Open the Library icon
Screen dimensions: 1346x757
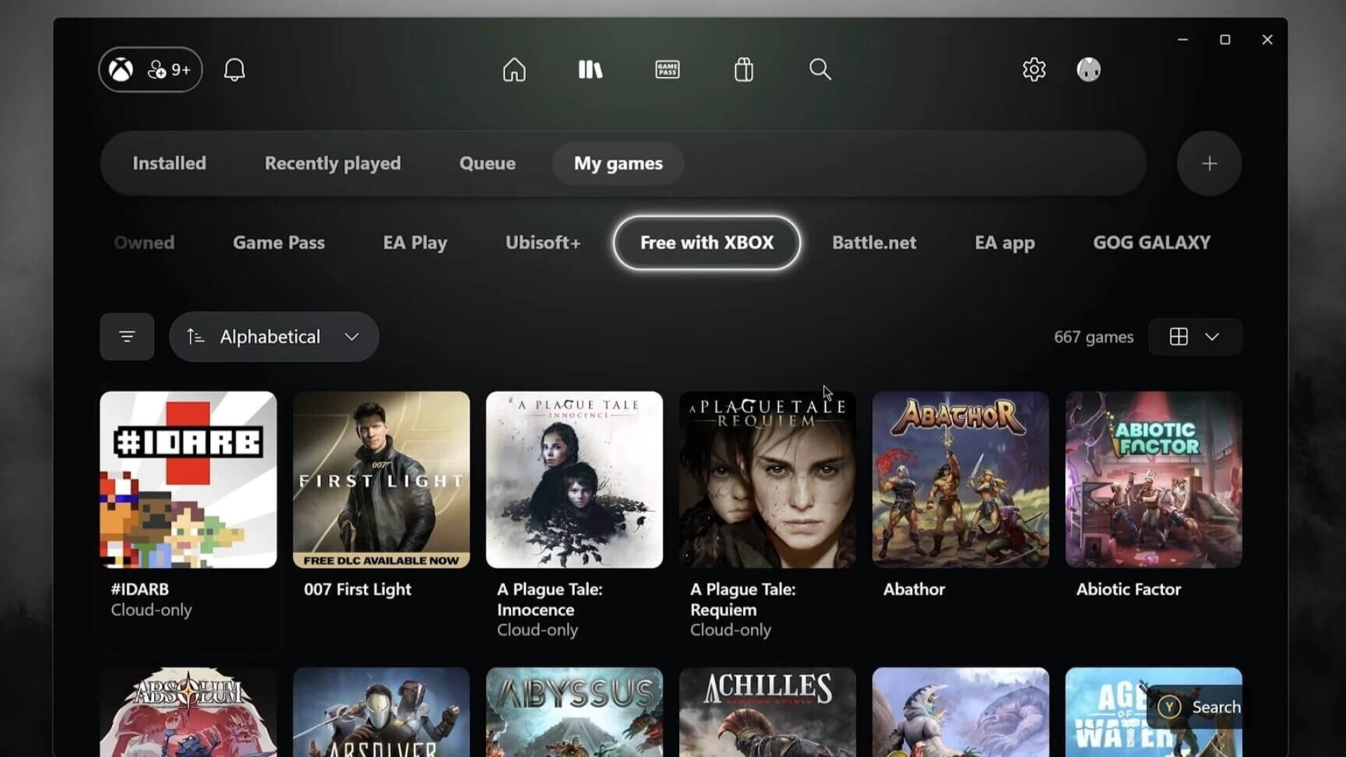coord(590,69)
